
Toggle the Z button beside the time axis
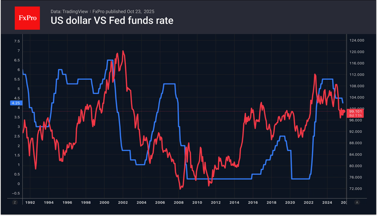tap(15, 202)
